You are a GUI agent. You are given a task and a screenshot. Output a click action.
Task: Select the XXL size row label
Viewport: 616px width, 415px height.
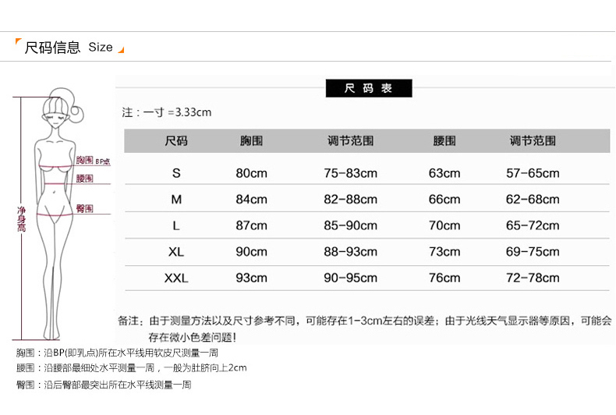point(176,278)
